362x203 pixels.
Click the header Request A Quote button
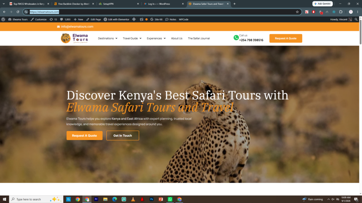click(x=286, y=38)
